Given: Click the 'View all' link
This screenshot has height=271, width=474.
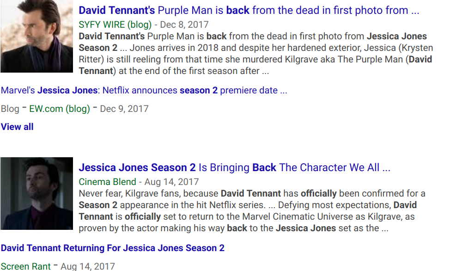Looking at the screenshot, I should [17, 127].
